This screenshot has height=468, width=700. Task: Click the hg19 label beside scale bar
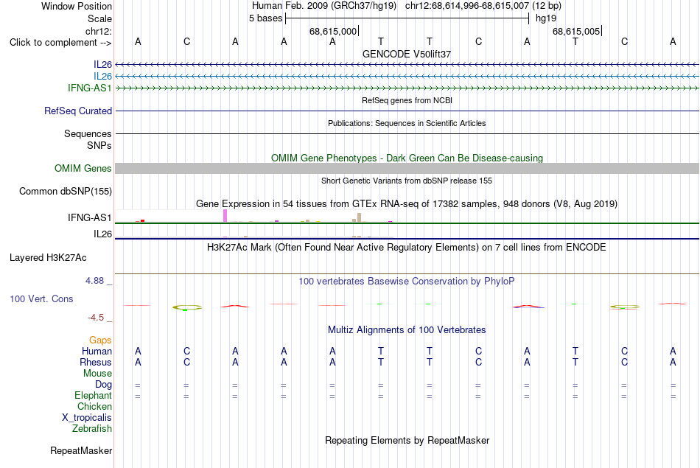[546, 18]
